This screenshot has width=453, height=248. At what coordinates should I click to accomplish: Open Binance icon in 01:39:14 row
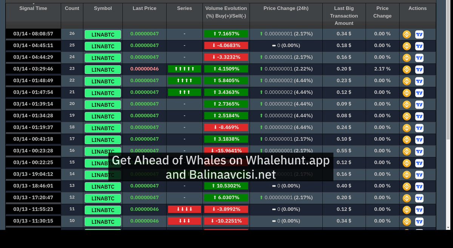[407, 105]
